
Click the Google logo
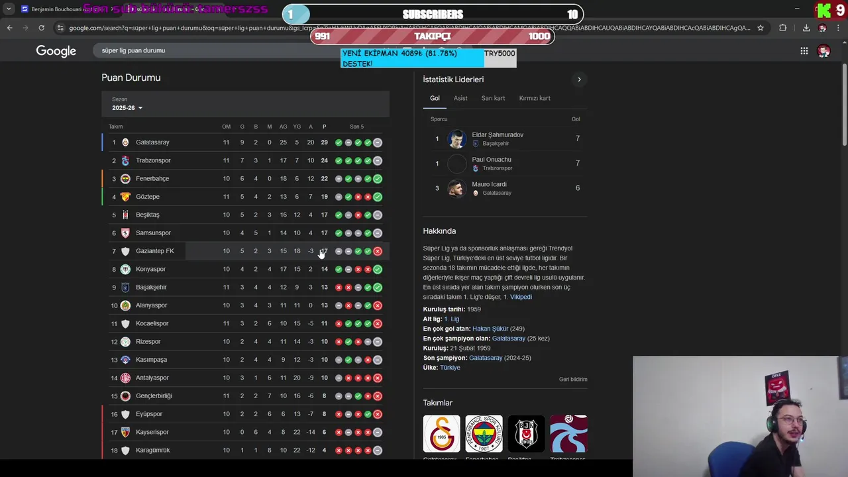[56, 51]
